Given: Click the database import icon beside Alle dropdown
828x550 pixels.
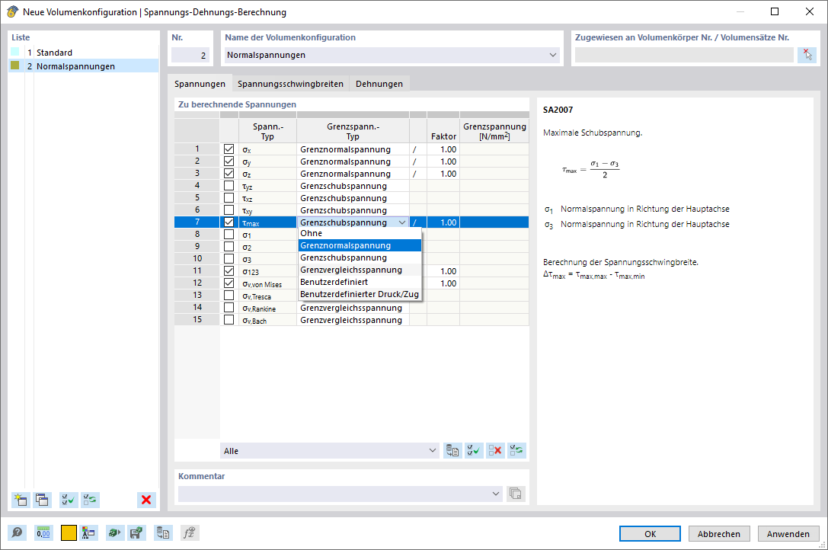Looking at the screenshot, I should (x=452, y=451).
